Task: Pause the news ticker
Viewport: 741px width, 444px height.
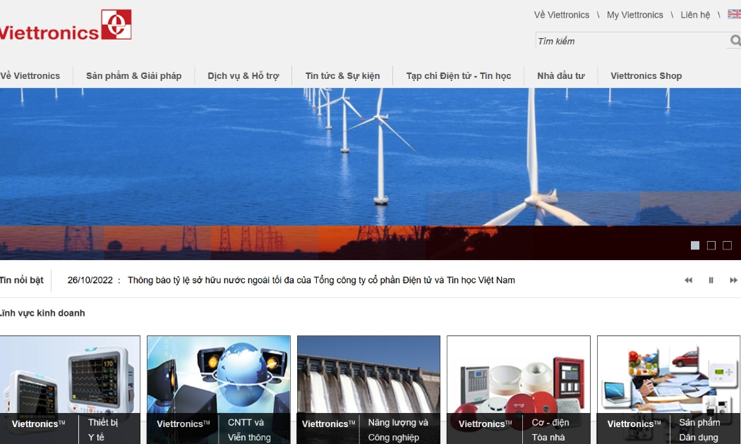Action: [711, 280]
